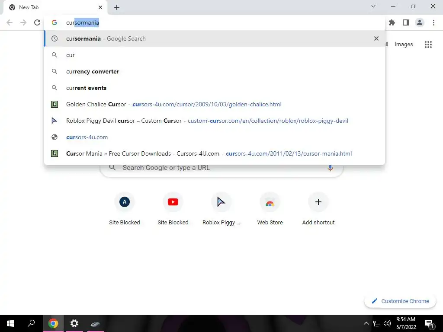Open the Windows Start menu
The height and width of the screenshot is (332, 443).
click(10, 323)
